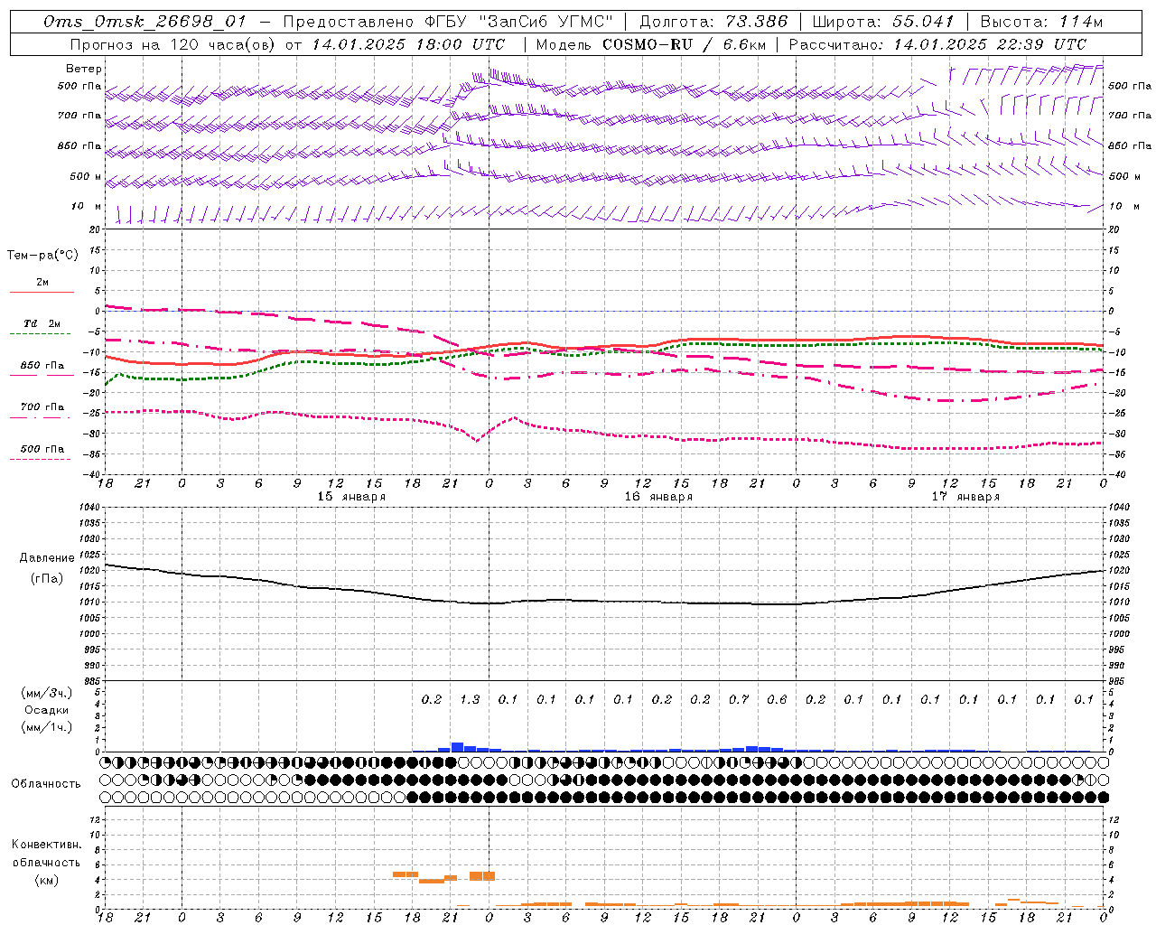Click the Рассчитано: 14.01.2025 22:39 UTC text
Screen dimensions: 1156x925
(x=937, y=44)
